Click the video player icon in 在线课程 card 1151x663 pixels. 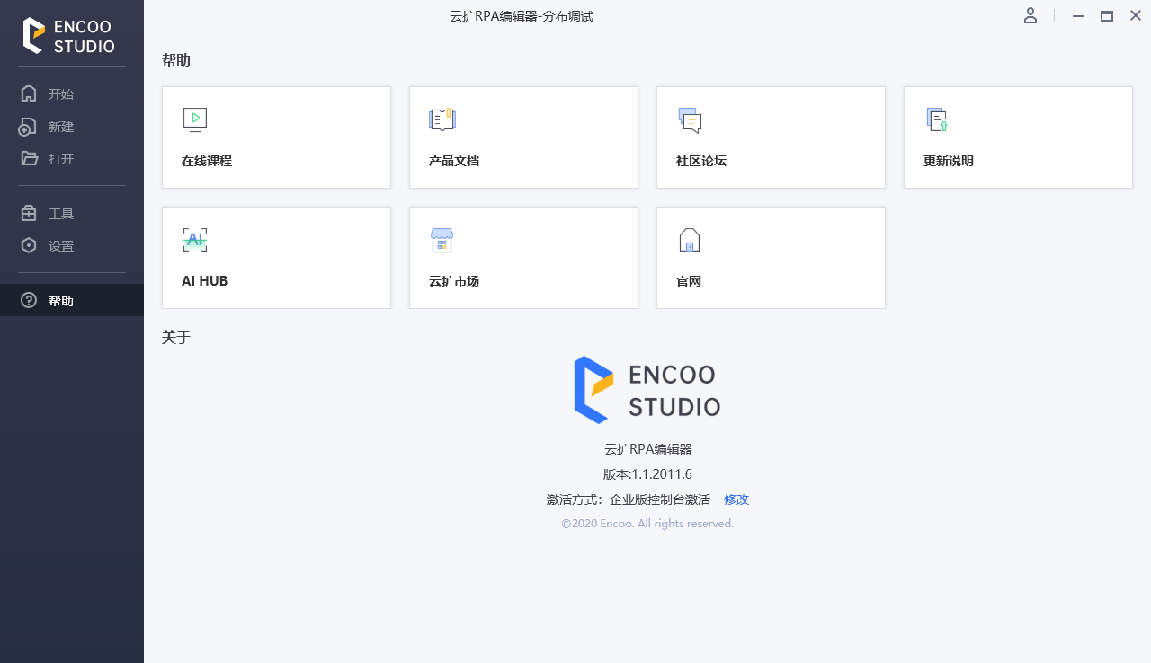[x=195, y=119]
